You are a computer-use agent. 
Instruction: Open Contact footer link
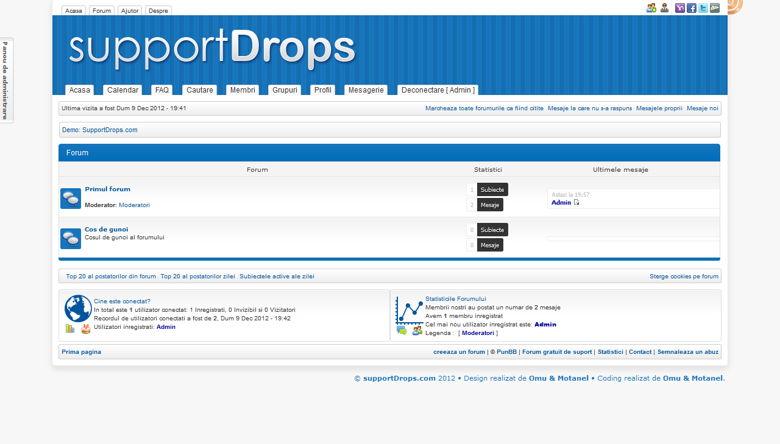click(640, 352)
